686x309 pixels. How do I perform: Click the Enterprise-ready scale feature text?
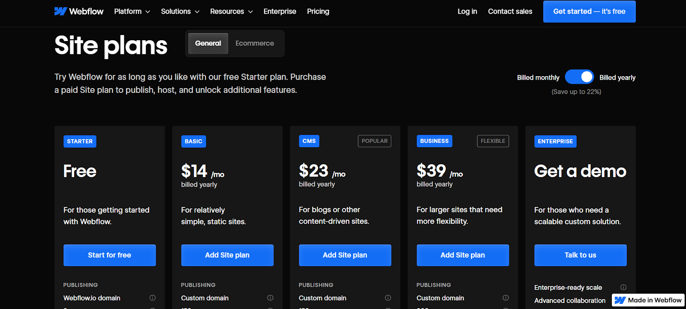(x=568, y=288)
